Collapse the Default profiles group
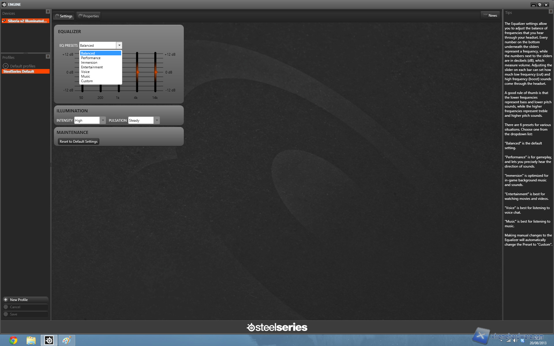The width and height of the screenshot is (554, 346). click(5, 66)
